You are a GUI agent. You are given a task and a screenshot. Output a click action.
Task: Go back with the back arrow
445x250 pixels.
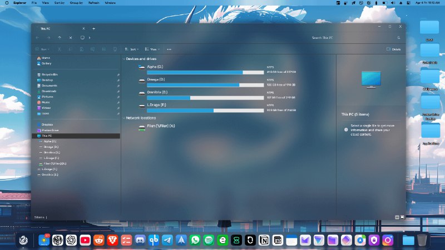(x=37, y=38)
